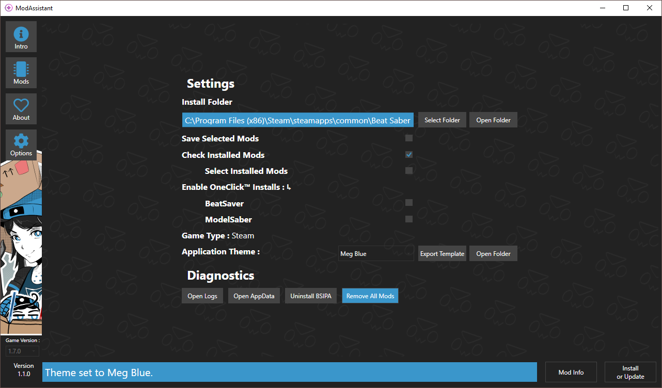The height and width of the screenshot is (388, 662).
Task: Minimize the ModAssistant window
Action: tap(602, 8)
